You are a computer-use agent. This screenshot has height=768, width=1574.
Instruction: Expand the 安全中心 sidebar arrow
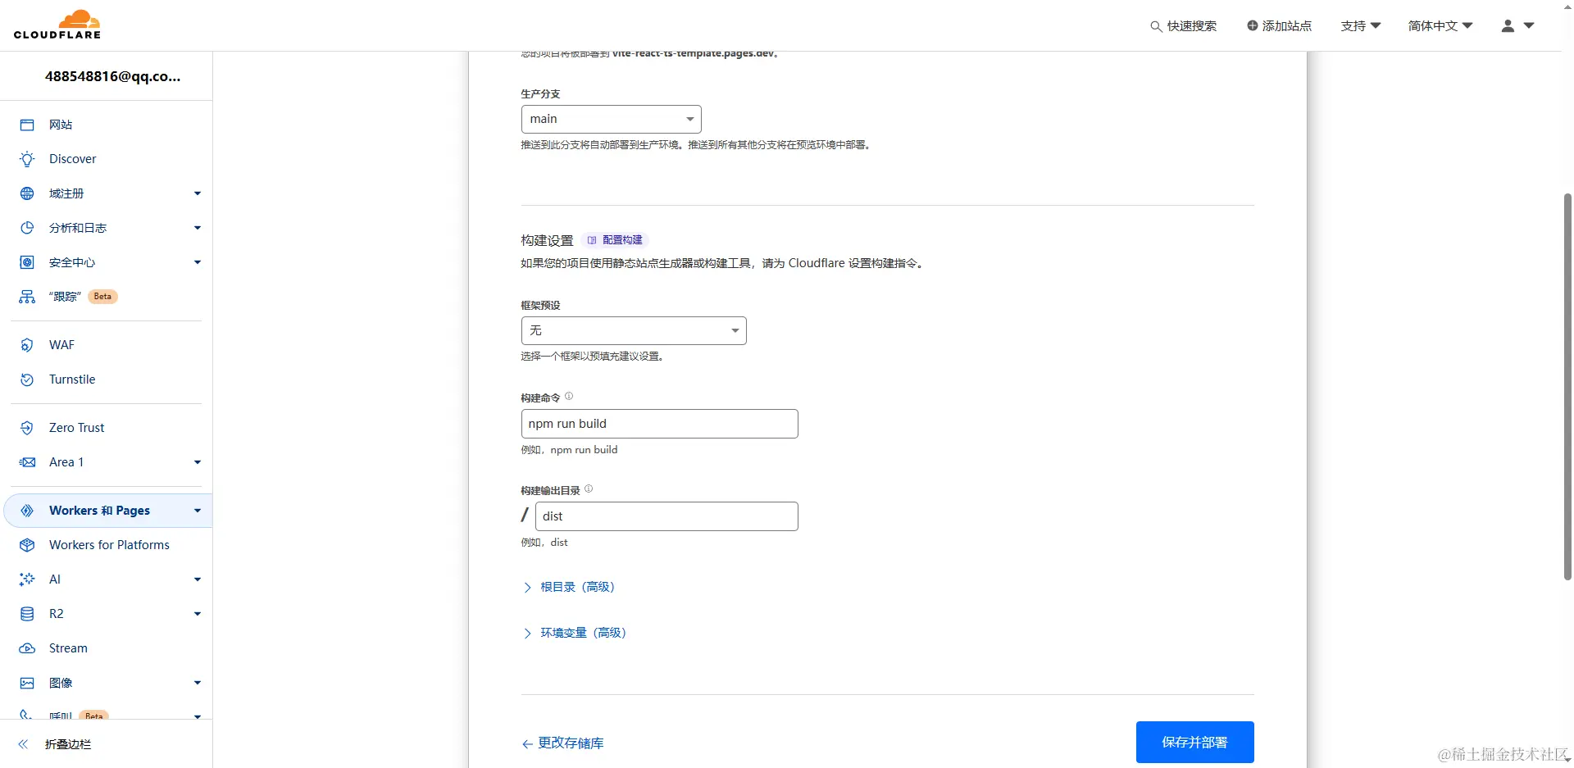(x=197, y=262)
